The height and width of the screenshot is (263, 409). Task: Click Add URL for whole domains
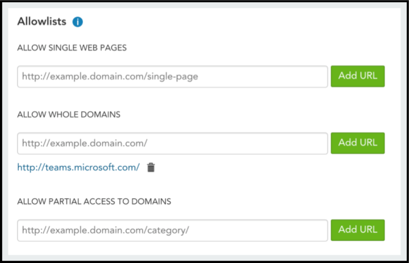pos(358,143)
